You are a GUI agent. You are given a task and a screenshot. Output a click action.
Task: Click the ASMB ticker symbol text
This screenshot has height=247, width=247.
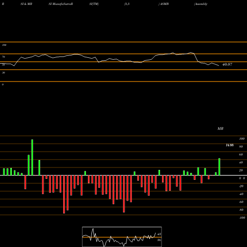coord(164,4)
